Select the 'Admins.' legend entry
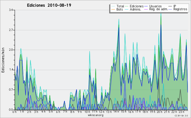The image size is (191, 118). (136, 9)
